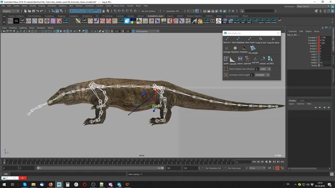Open the Channels menu in Channel Box

[x=292, y=31]
